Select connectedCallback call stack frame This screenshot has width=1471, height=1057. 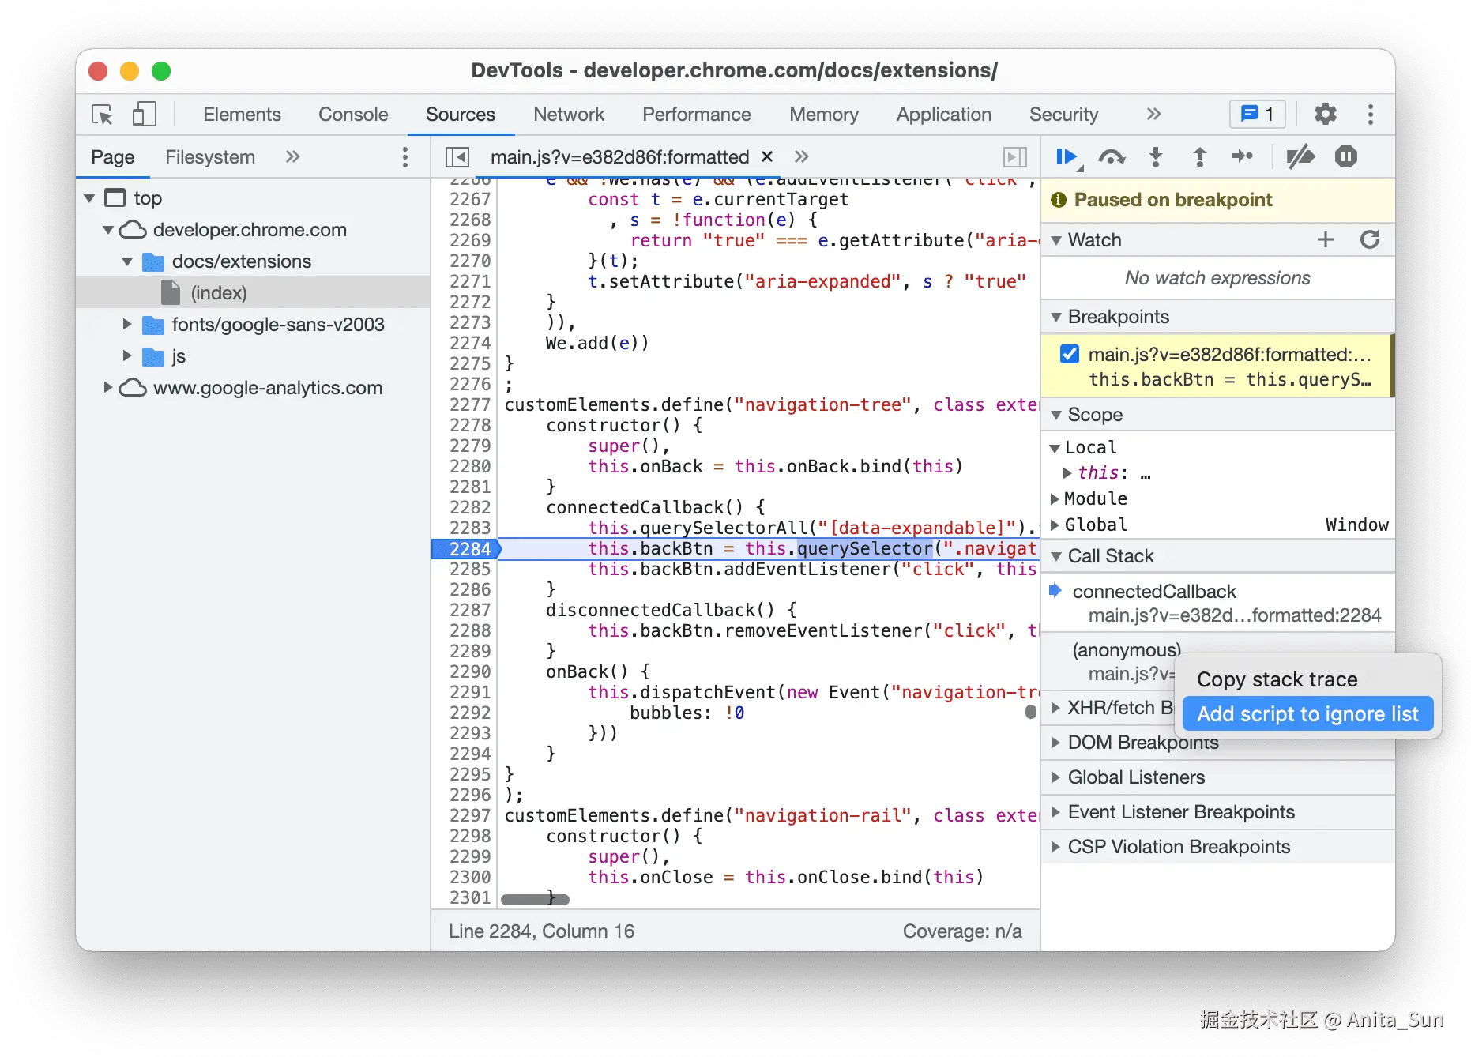(x=1218, y=604)
